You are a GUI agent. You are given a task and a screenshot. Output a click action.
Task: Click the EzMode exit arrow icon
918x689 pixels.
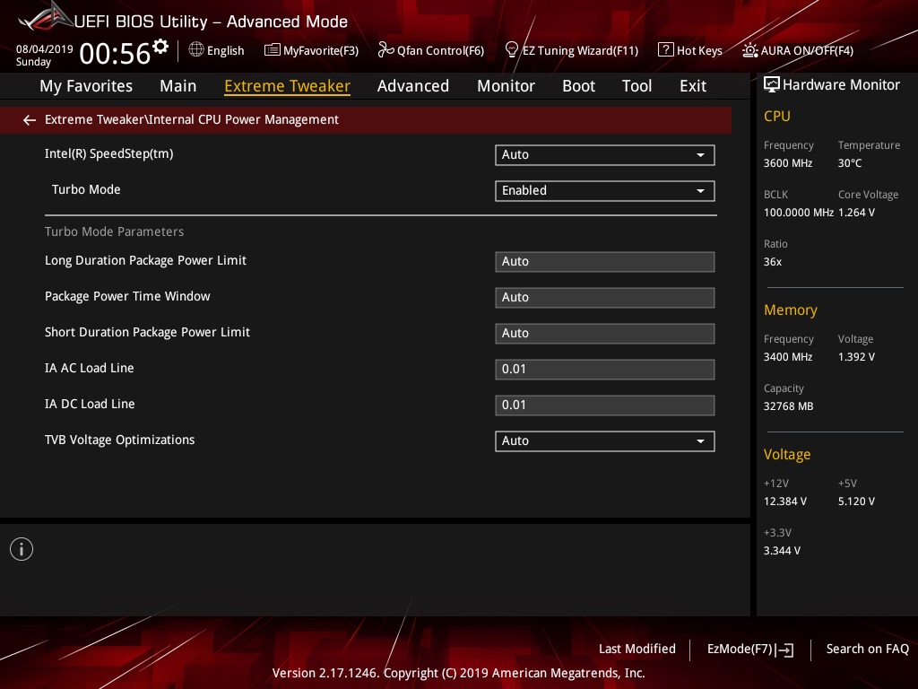[785, 650]
